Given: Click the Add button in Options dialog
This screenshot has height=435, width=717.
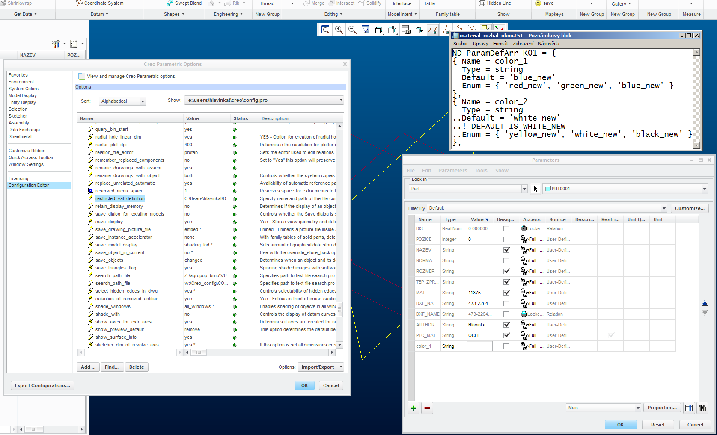Looking at the screenshot, I should [88, 367].
